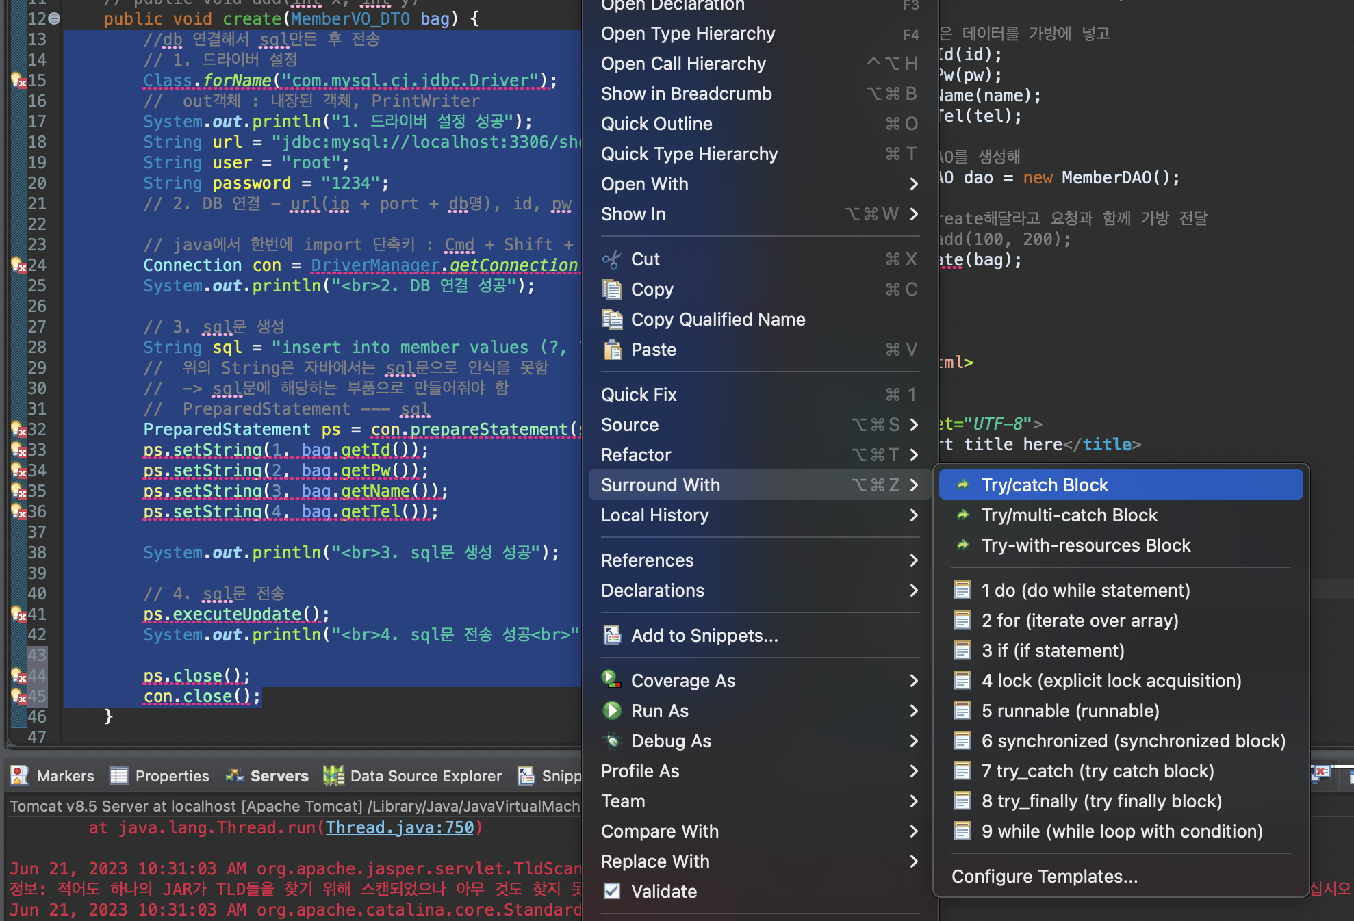Open the Thread.java:750 stack trace link
Viewport: 1354px width, 921px height.
(400, 828)
